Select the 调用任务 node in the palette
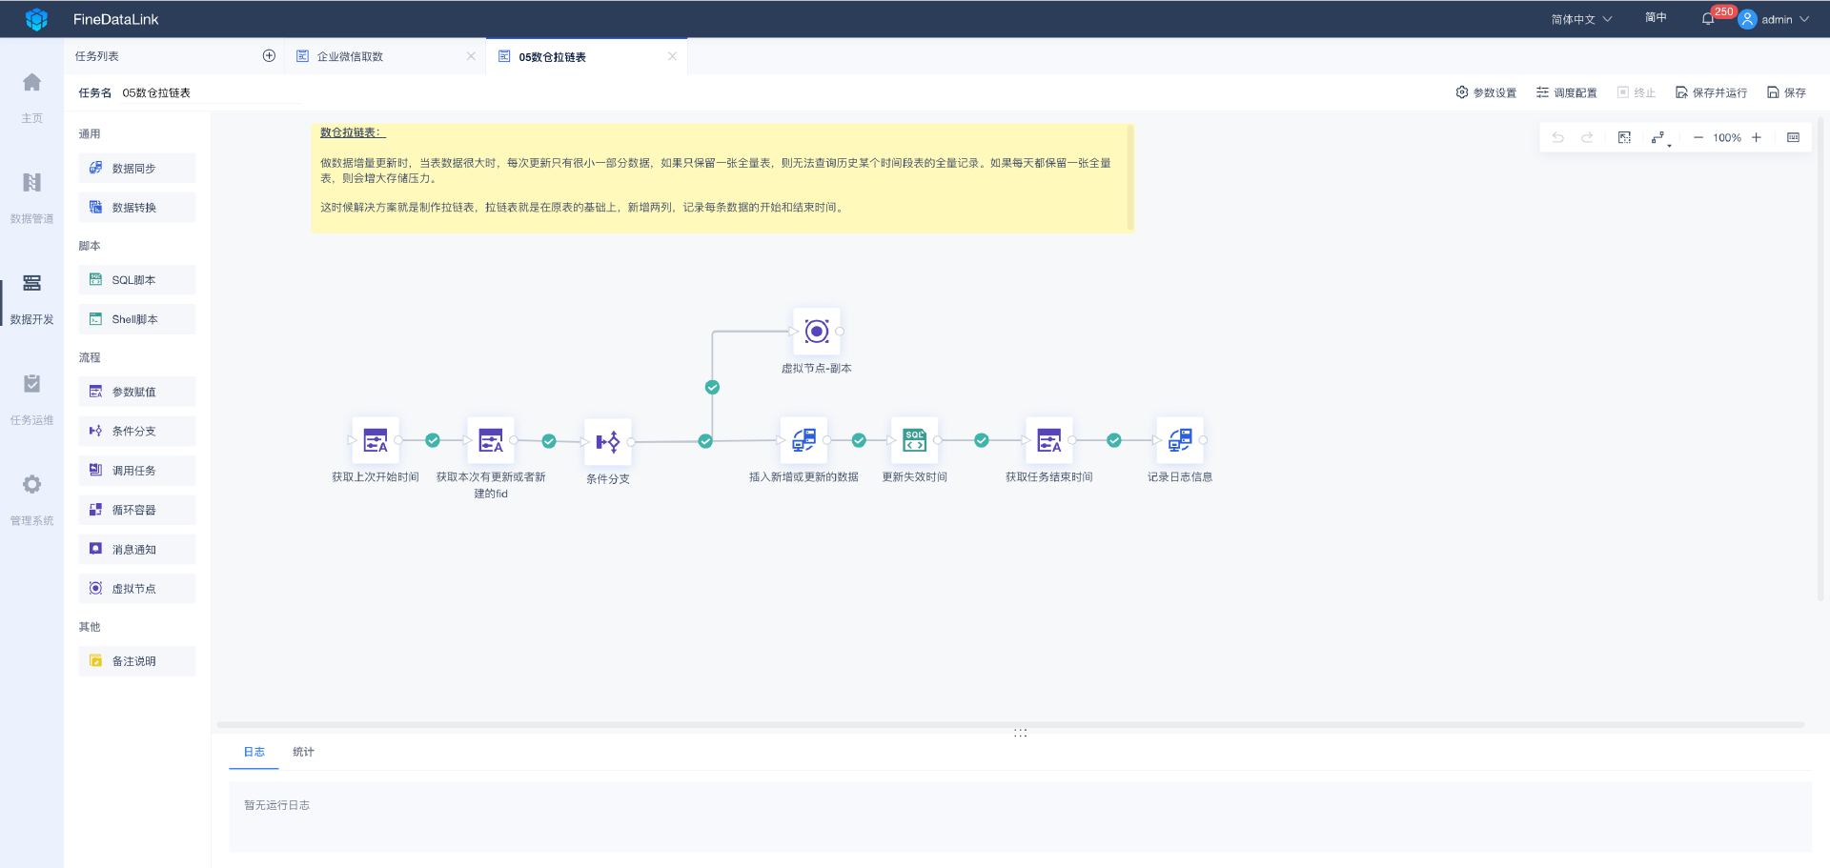 [137, 471]
